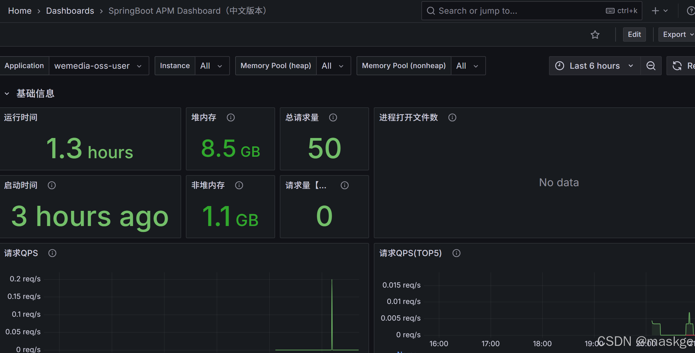The height and width of the screenshot is (353, 695).
Task: Click info icon beside 请求QPS title
Action: click(52, 253)
